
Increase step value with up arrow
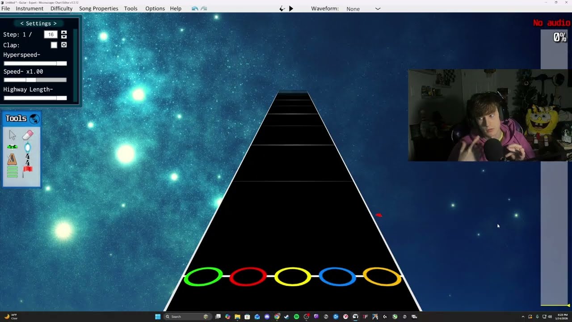coord(64,33)
